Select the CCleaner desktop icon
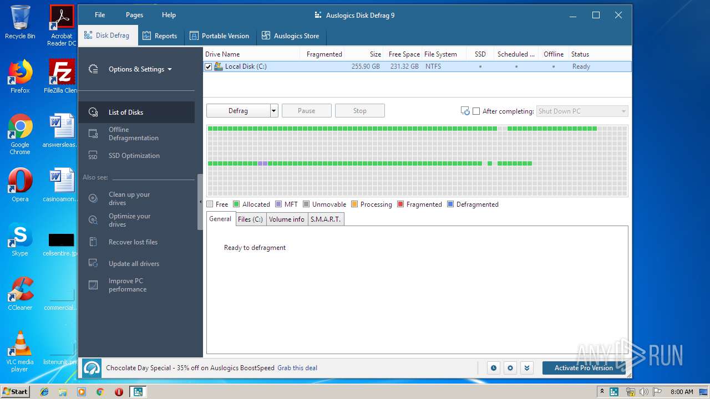710x399 pixels. coord(20,294)
